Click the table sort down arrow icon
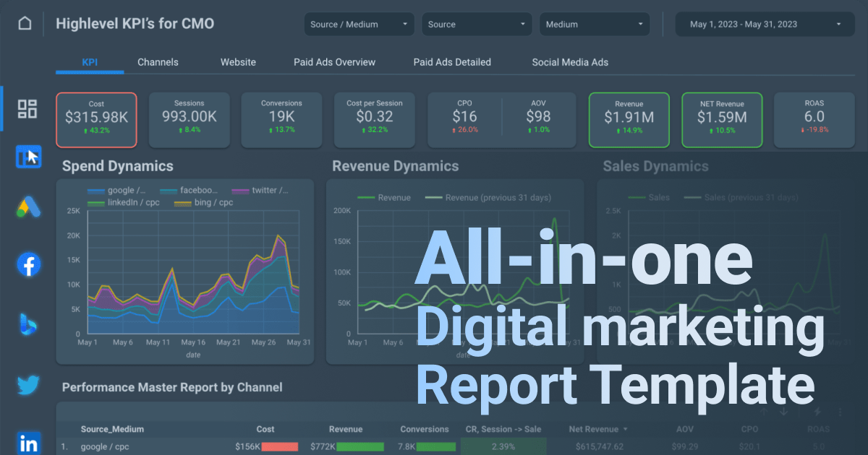The image size is (868, 455). 783,412
